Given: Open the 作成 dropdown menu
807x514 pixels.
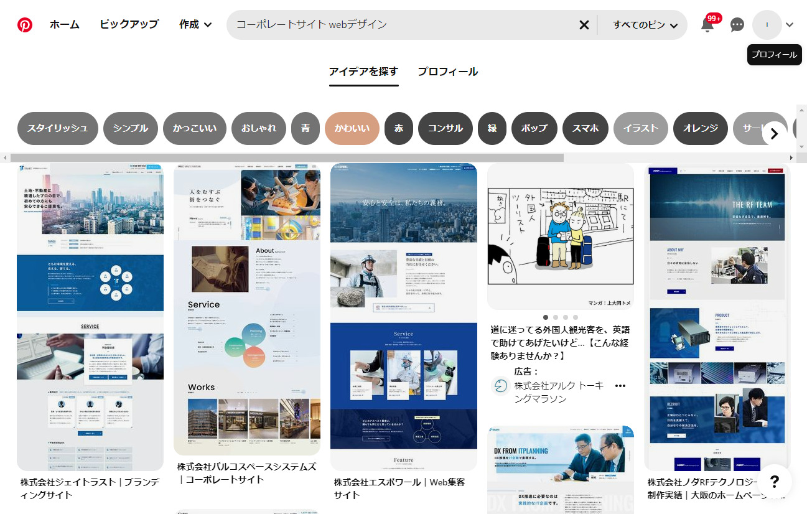Looking at the screenshot, I should (x=195, y=24).
